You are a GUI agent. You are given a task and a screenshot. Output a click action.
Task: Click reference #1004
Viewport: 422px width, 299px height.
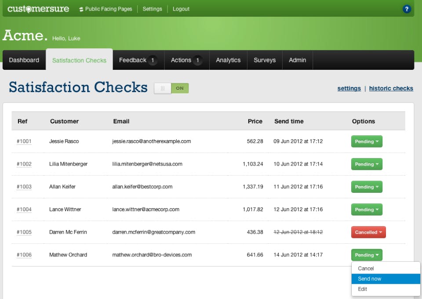[24, 209]
